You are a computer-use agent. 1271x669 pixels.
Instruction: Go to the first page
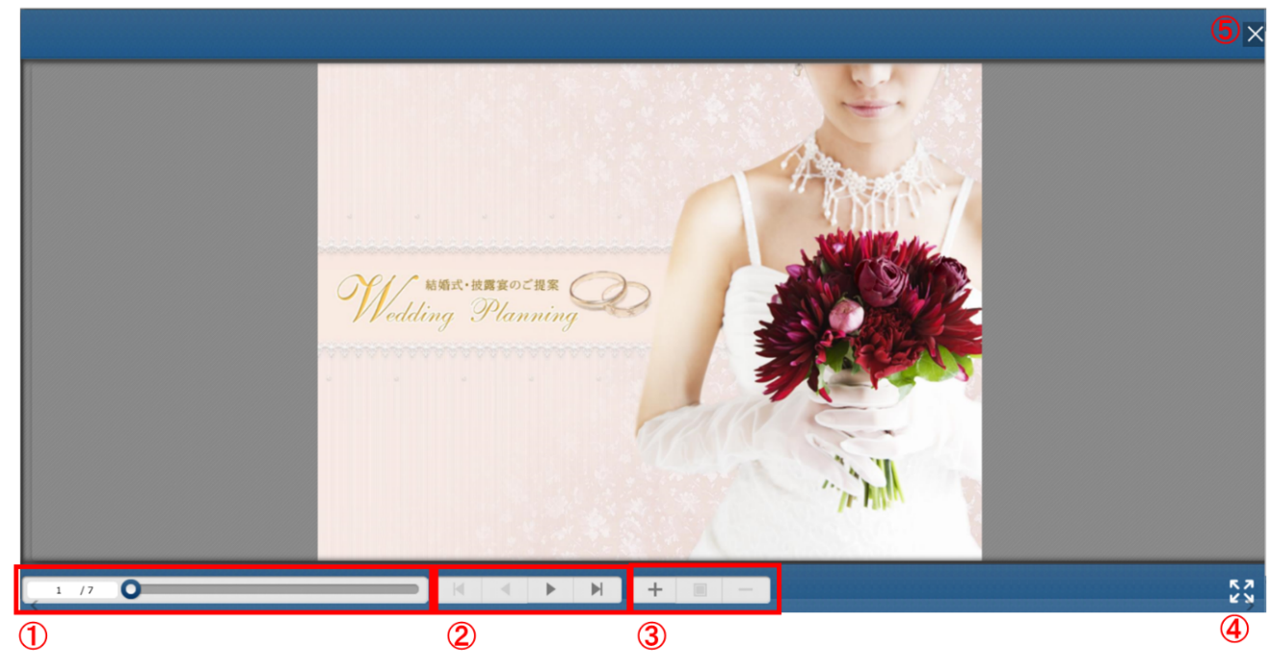[460, 589]
